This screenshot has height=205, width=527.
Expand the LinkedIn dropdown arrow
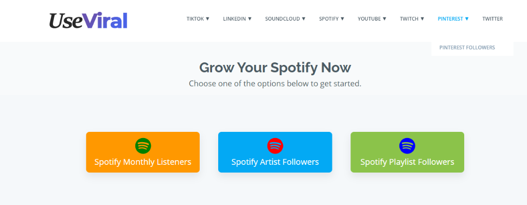250,19
